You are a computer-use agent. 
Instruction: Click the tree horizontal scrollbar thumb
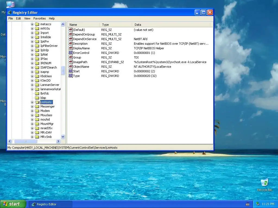(x=26, y=141)
